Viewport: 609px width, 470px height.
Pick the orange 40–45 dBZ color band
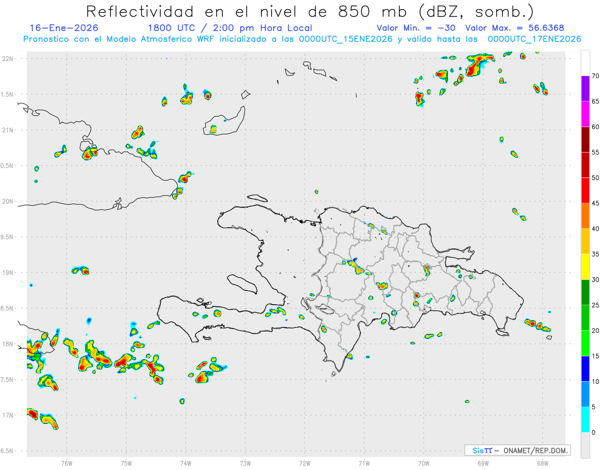[x=585, y=216]
